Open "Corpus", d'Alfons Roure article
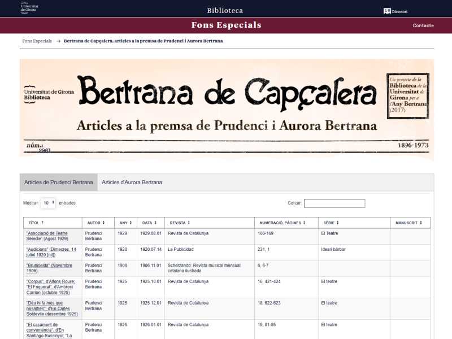The image size is (452, 339). point(50,287)
